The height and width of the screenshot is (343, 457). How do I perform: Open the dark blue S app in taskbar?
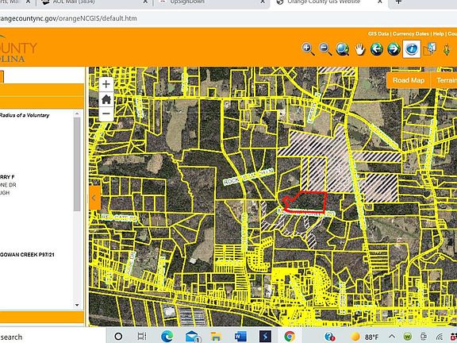(x=265, y=337)
